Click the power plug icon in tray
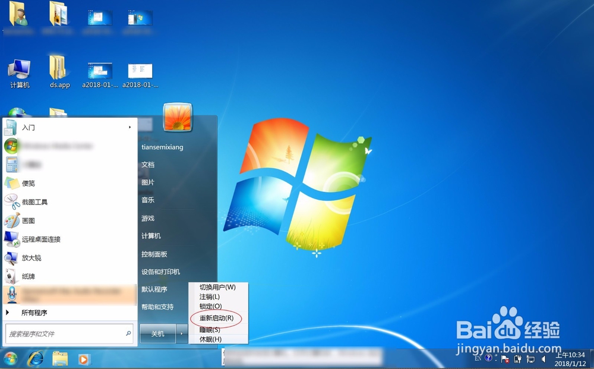Viewport: 594px width, 369px height. pyautogui.click(x=517, y=359)
